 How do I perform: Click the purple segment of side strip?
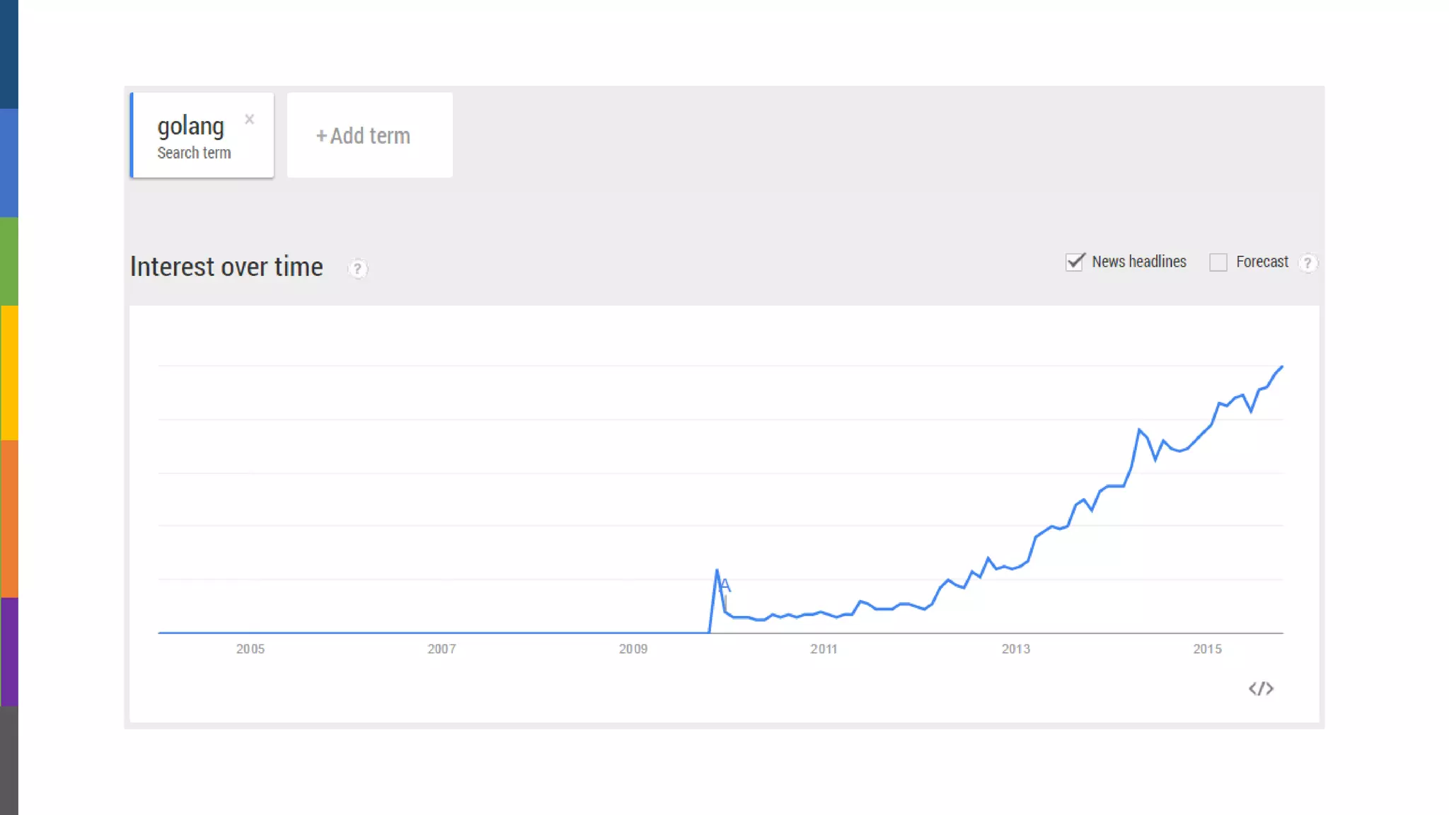click(x=8, y=651)
